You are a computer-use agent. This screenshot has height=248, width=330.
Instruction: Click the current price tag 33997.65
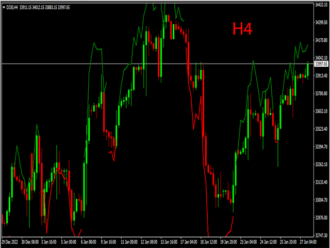[321, 64]
